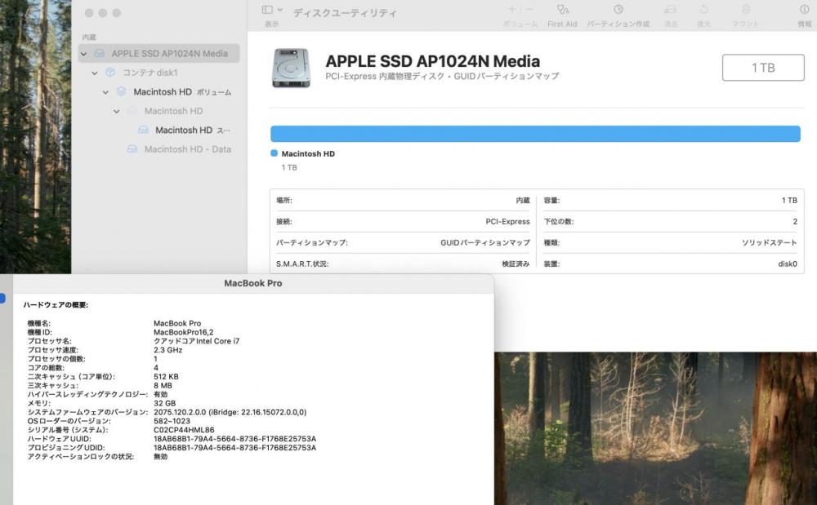This screenshot has width=817, height=505.
Task: Click the ディスクユーティリティ window title
Action: 345,13
